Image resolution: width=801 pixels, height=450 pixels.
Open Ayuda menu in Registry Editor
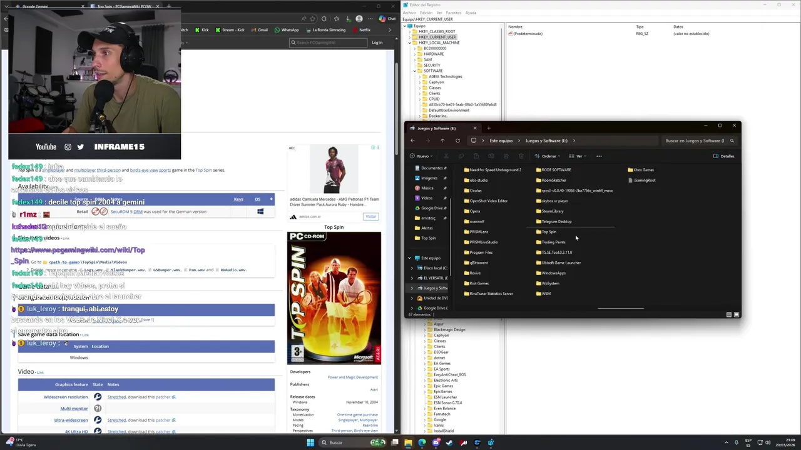coord(471,12)
